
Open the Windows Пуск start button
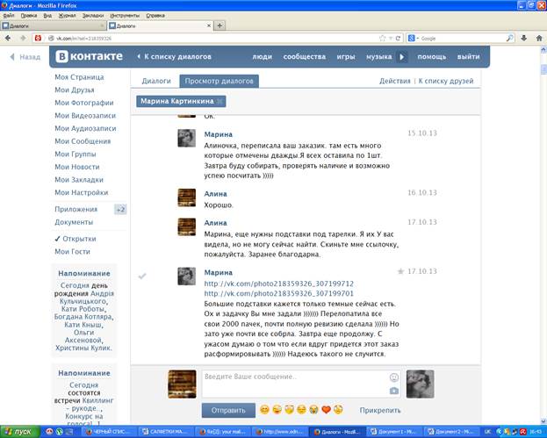tap(18, 432)
